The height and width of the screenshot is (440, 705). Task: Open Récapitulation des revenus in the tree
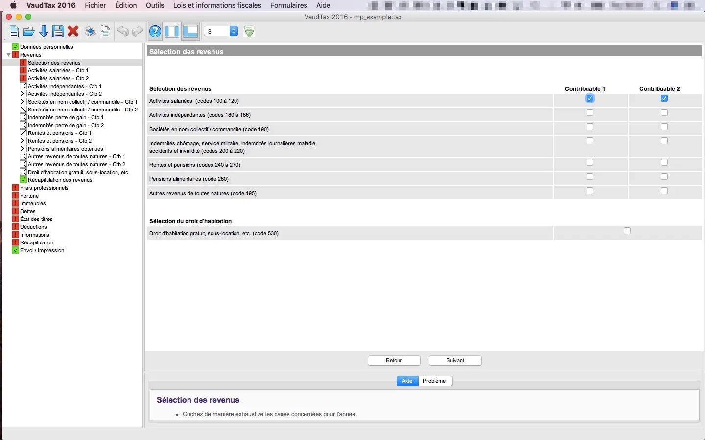(60, 180)
